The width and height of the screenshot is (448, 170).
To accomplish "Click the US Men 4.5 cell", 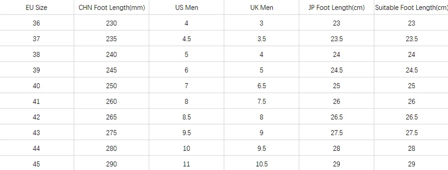I will [186, 39].
